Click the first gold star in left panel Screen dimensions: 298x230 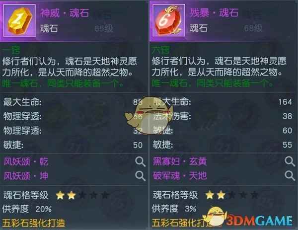60,195
